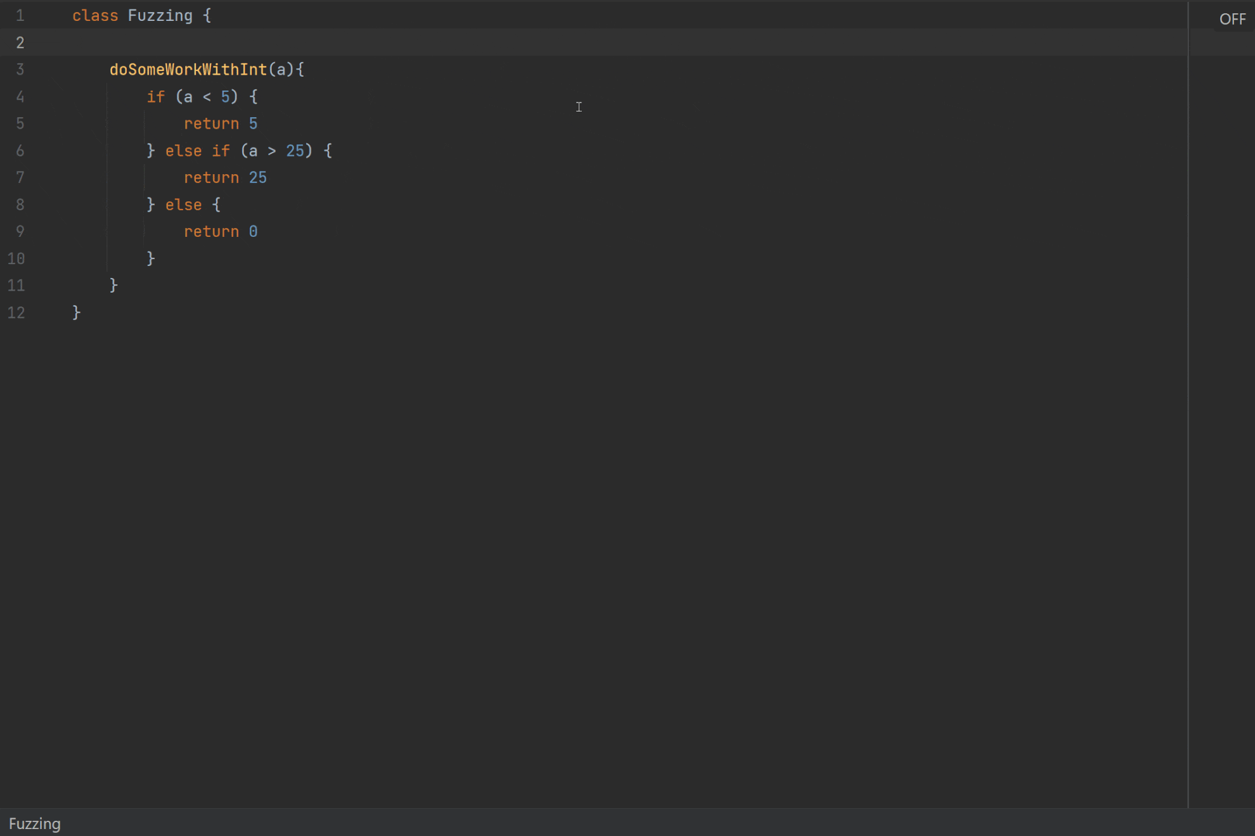Click the class name 'Fuzzing' in code
Image resolution: width=1255 pixels, height=836 pixels.
(x=160, y=15)
